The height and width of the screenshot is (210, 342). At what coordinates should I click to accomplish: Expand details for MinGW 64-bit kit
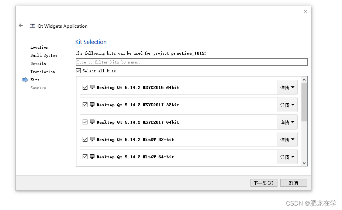(x=287, y=157)
